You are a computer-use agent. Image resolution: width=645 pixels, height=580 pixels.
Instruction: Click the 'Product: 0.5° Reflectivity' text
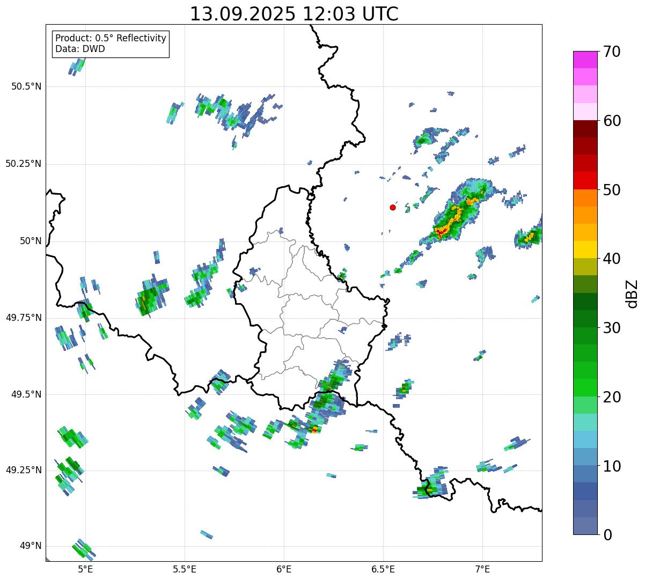click(x=111, y=38)
